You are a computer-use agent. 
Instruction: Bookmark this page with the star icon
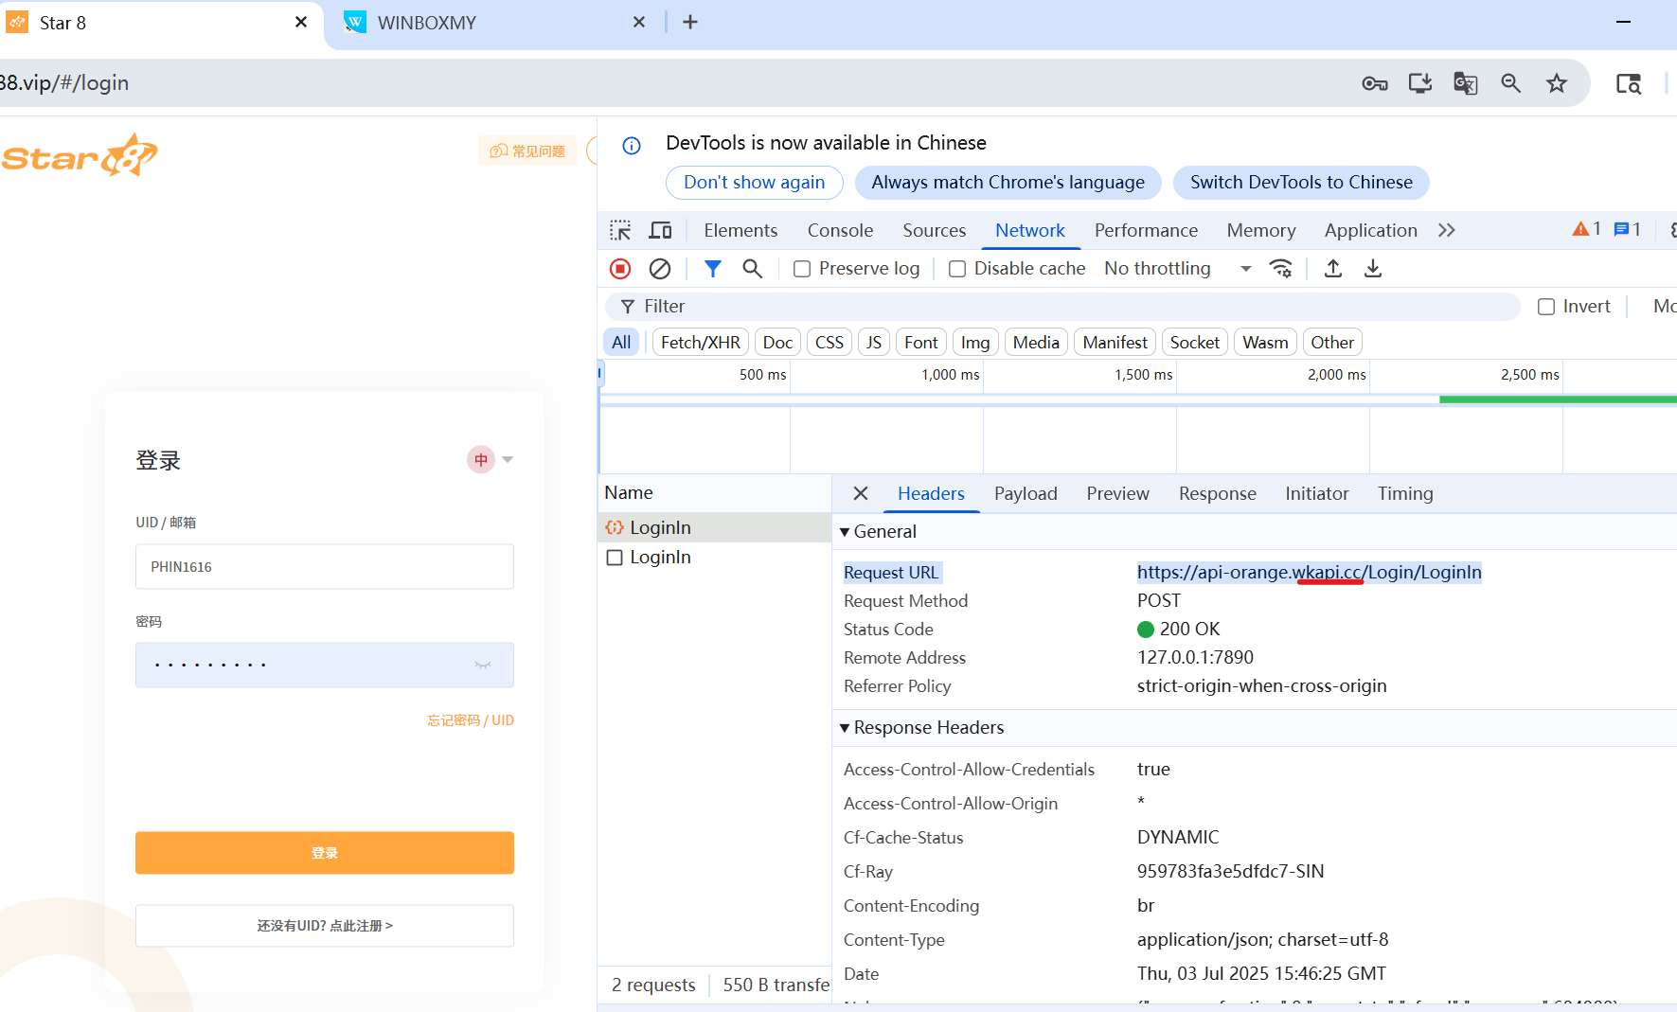1557,83
